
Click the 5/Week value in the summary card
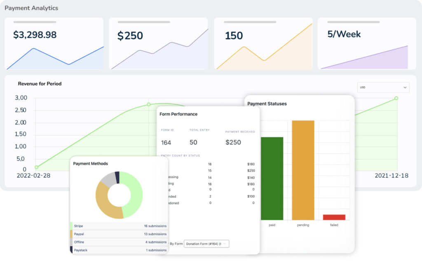click(344, 34)
